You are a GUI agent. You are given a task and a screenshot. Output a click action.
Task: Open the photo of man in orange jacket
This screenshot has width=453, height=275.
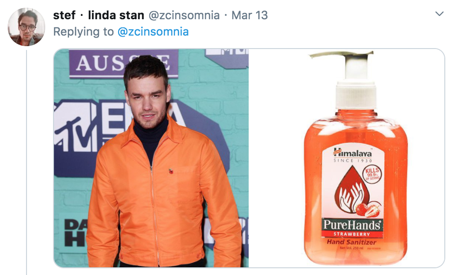point(151,158)
